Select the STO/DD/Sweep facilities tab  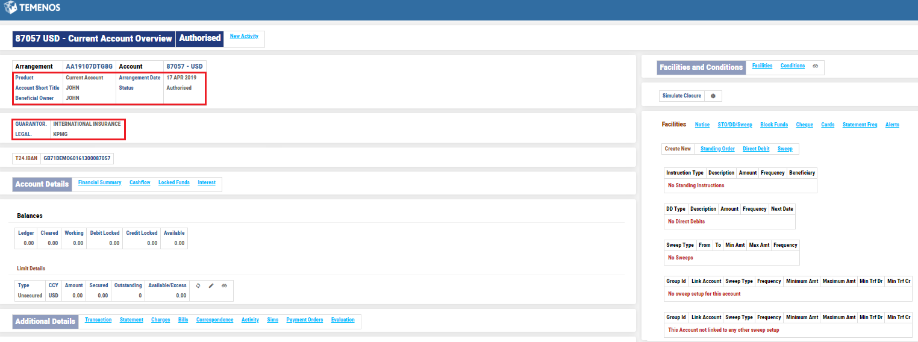pyautogui.click(x=734, y=125)
